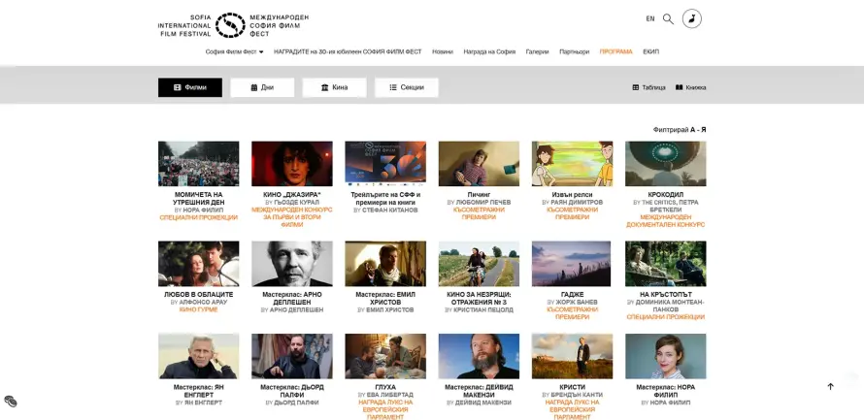Select the Филми tab button
The height and width of the screenshot is (420, 864).
tap(190, 87)
